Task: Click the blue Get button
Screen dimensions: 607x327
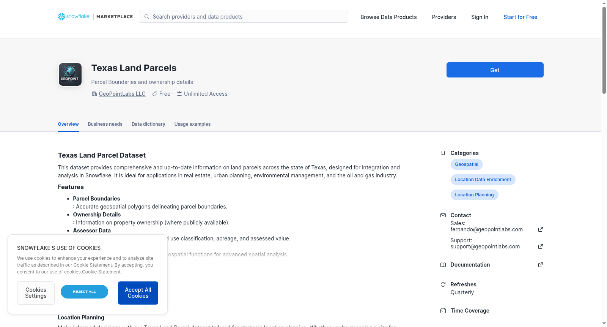Action: pos(495,70)
